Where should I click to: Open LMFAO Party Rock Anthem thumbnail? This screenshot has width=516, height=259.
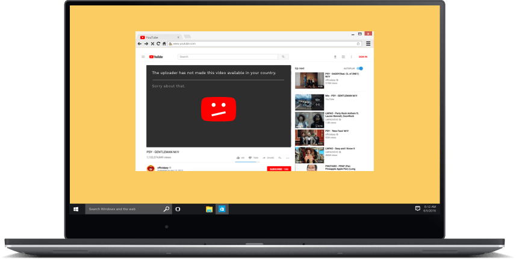click(x=309, y=120)
